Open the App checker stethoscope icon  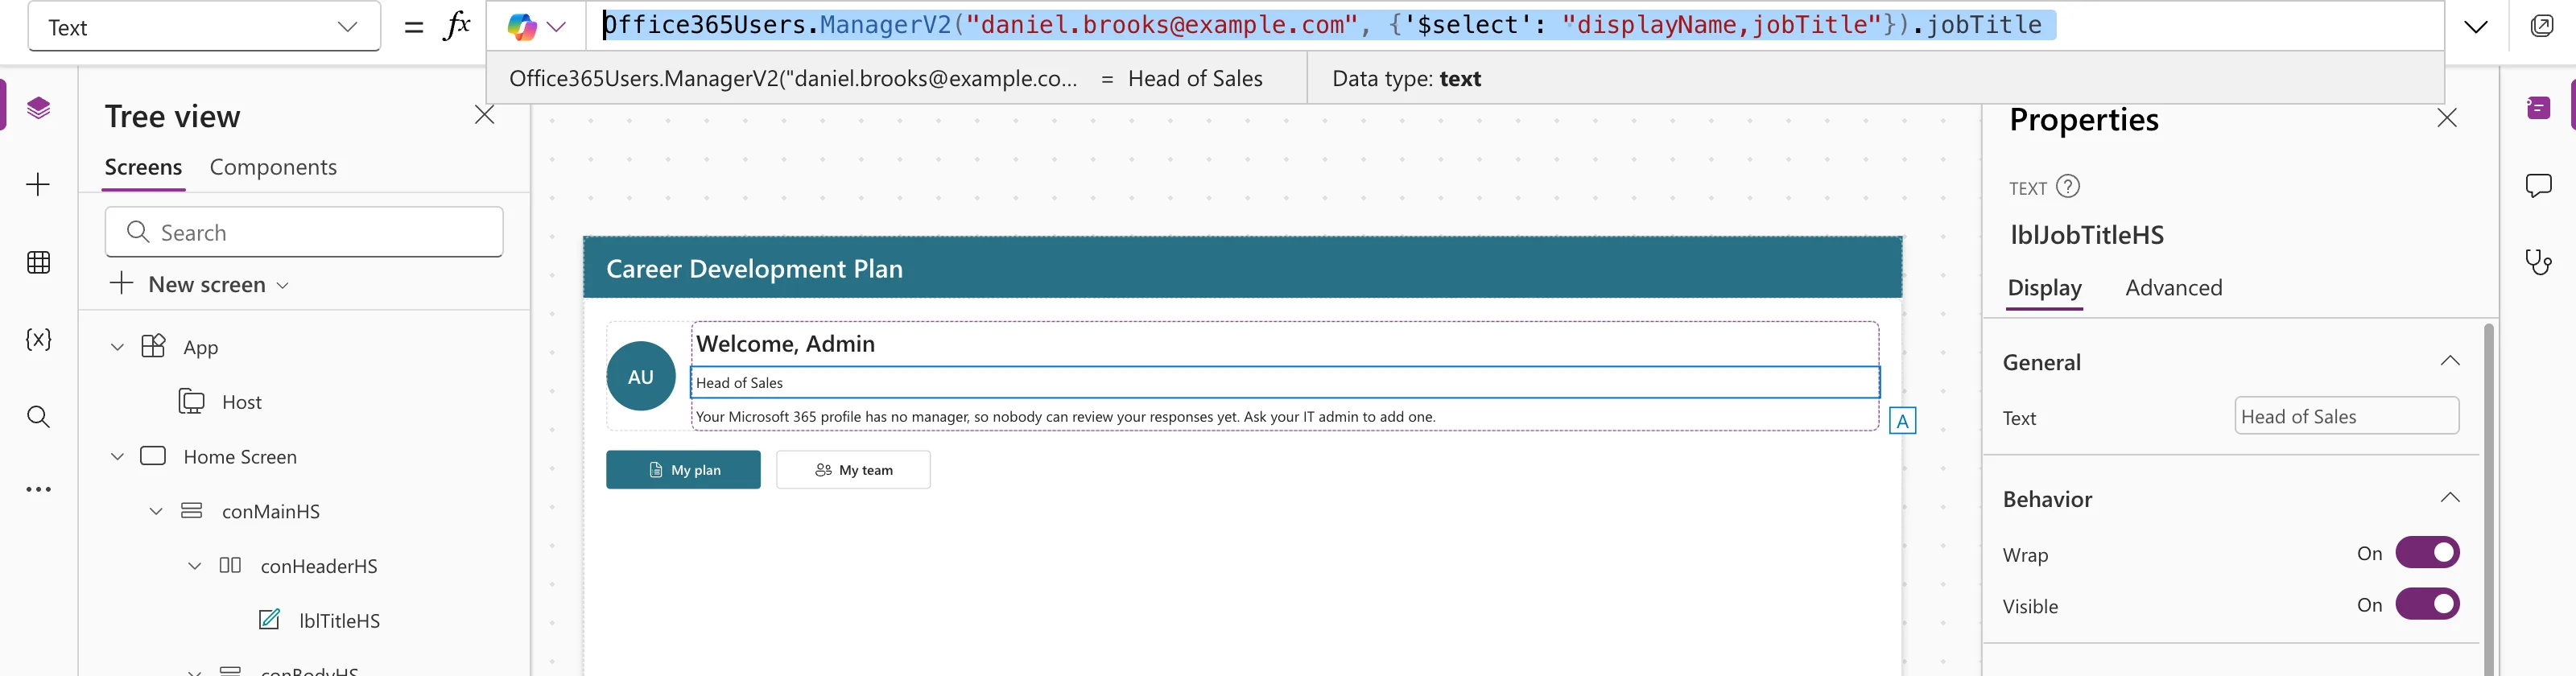[2538, 262]
